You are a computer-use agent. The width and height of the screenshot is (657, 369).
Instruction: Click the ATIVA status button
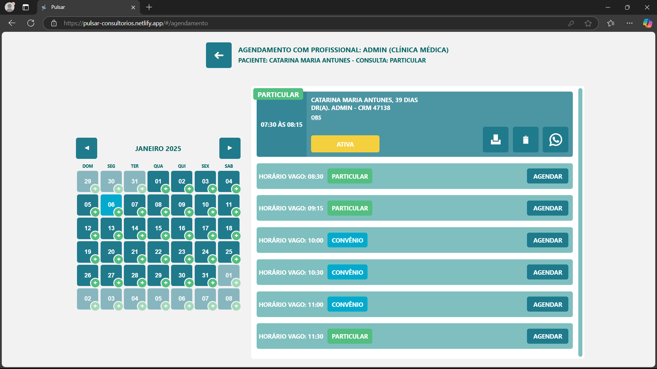(x=345, y=144)
